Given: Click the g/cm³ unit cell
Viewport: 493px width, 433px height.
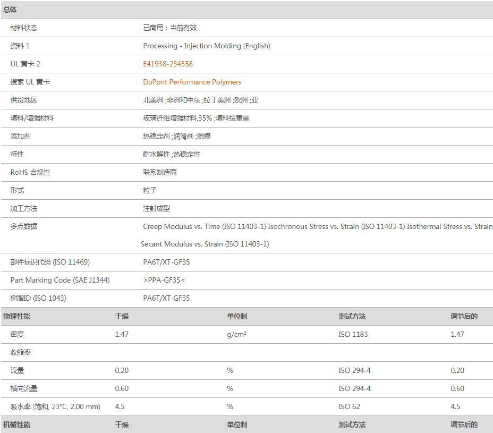Looking at the screenshot, I should pyautogui.click(x=236, y=334).
